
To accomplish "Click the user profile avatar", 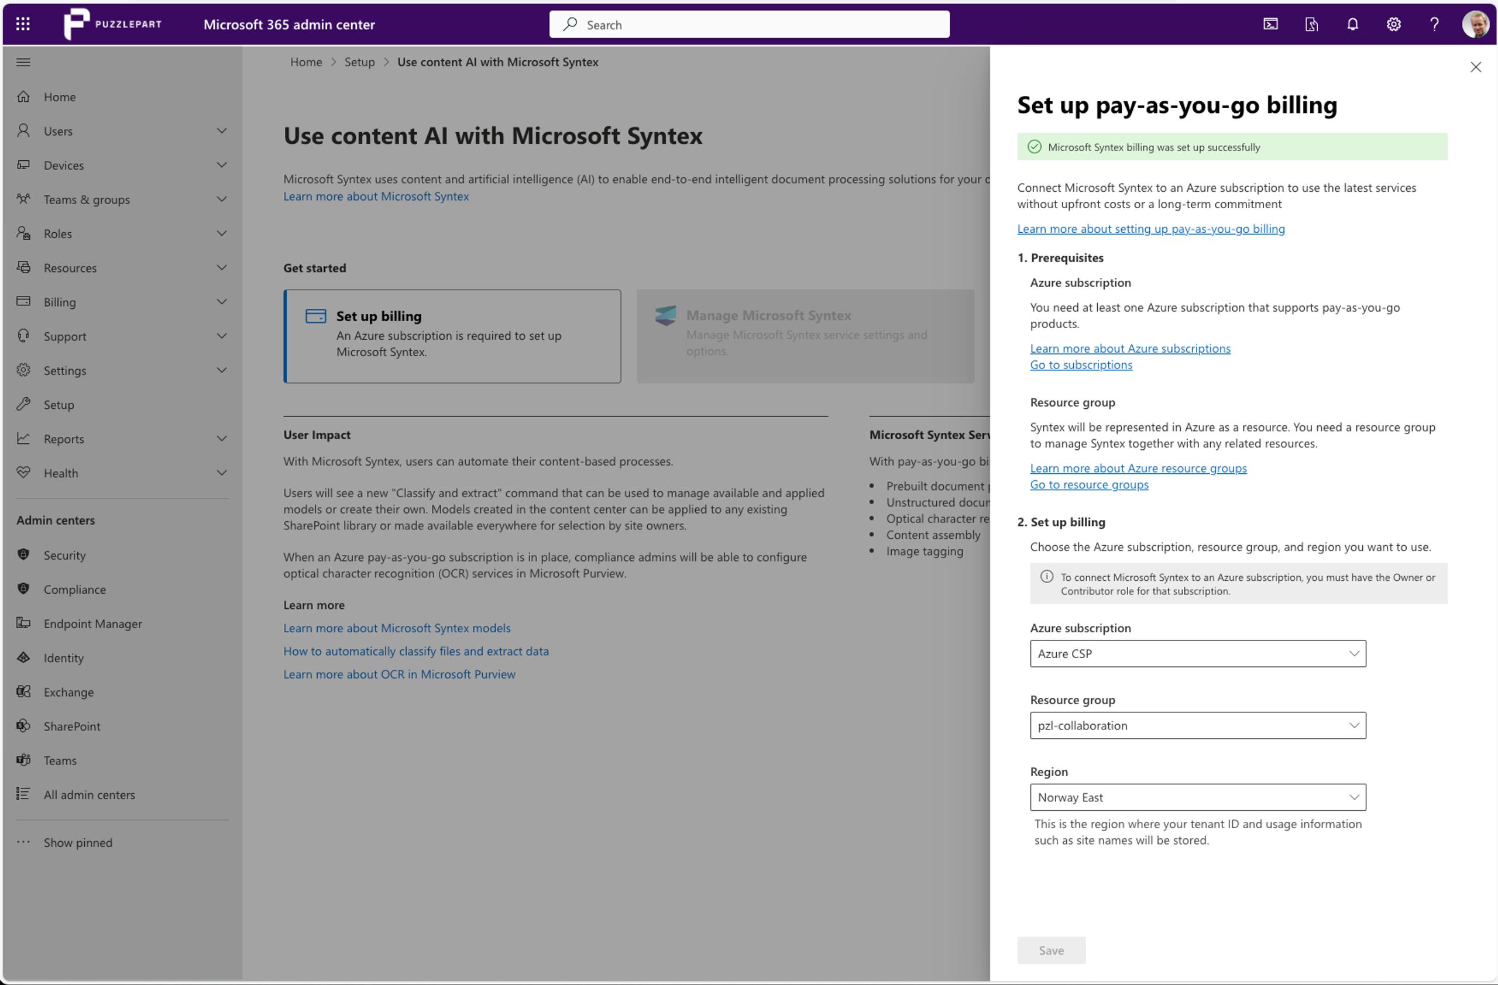I will point(1475,24).
